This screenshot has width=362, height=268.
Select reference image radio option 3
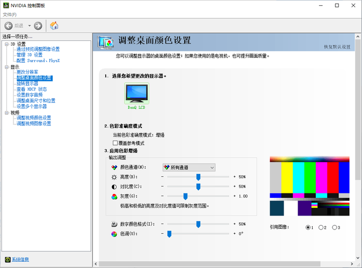click(334, 227)
